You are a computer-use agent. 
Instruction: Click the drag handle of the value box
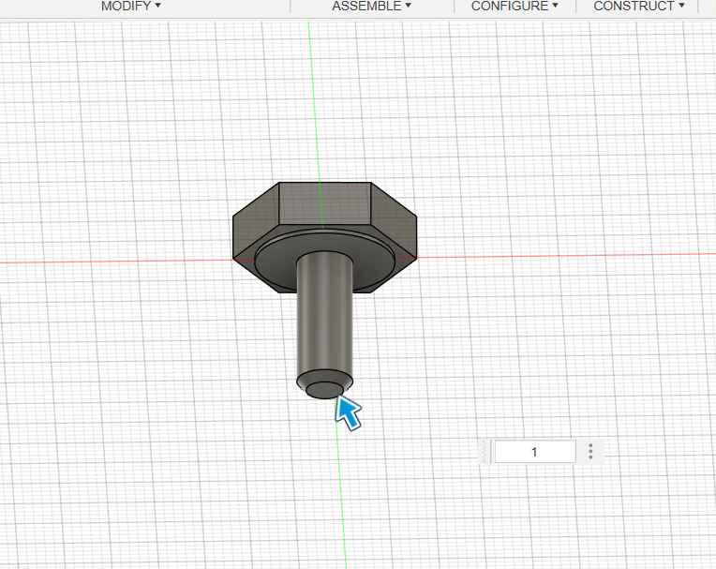click(485, 452)
